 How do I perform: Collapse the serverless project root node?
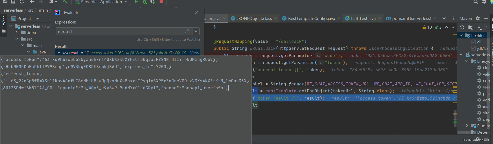point(11,26)
